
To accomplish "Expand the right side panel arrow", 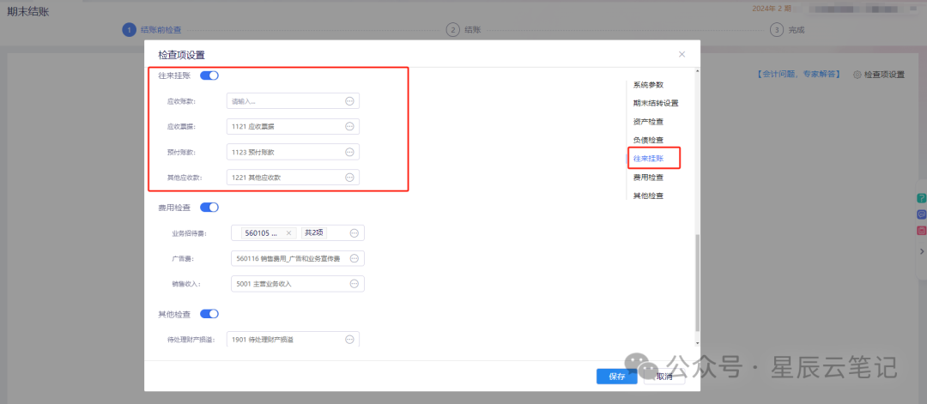I will pos(922,251).
